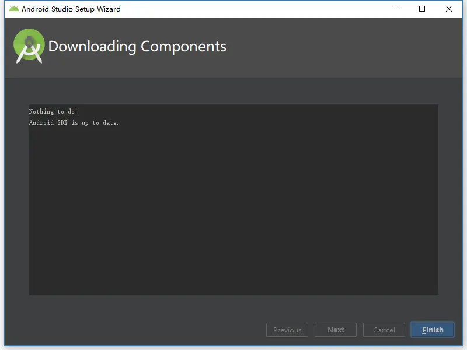Click the 'Downloading Components' heading
467x350 pixels.
[x=137, y=47]
